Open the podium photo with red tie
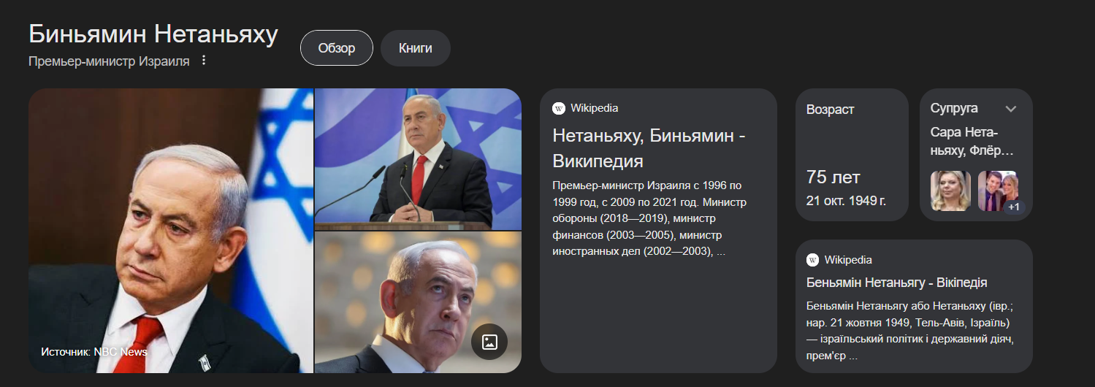The width and height of the screenshot is (1095, 387). pyautogui.click(x=418, y=158)
